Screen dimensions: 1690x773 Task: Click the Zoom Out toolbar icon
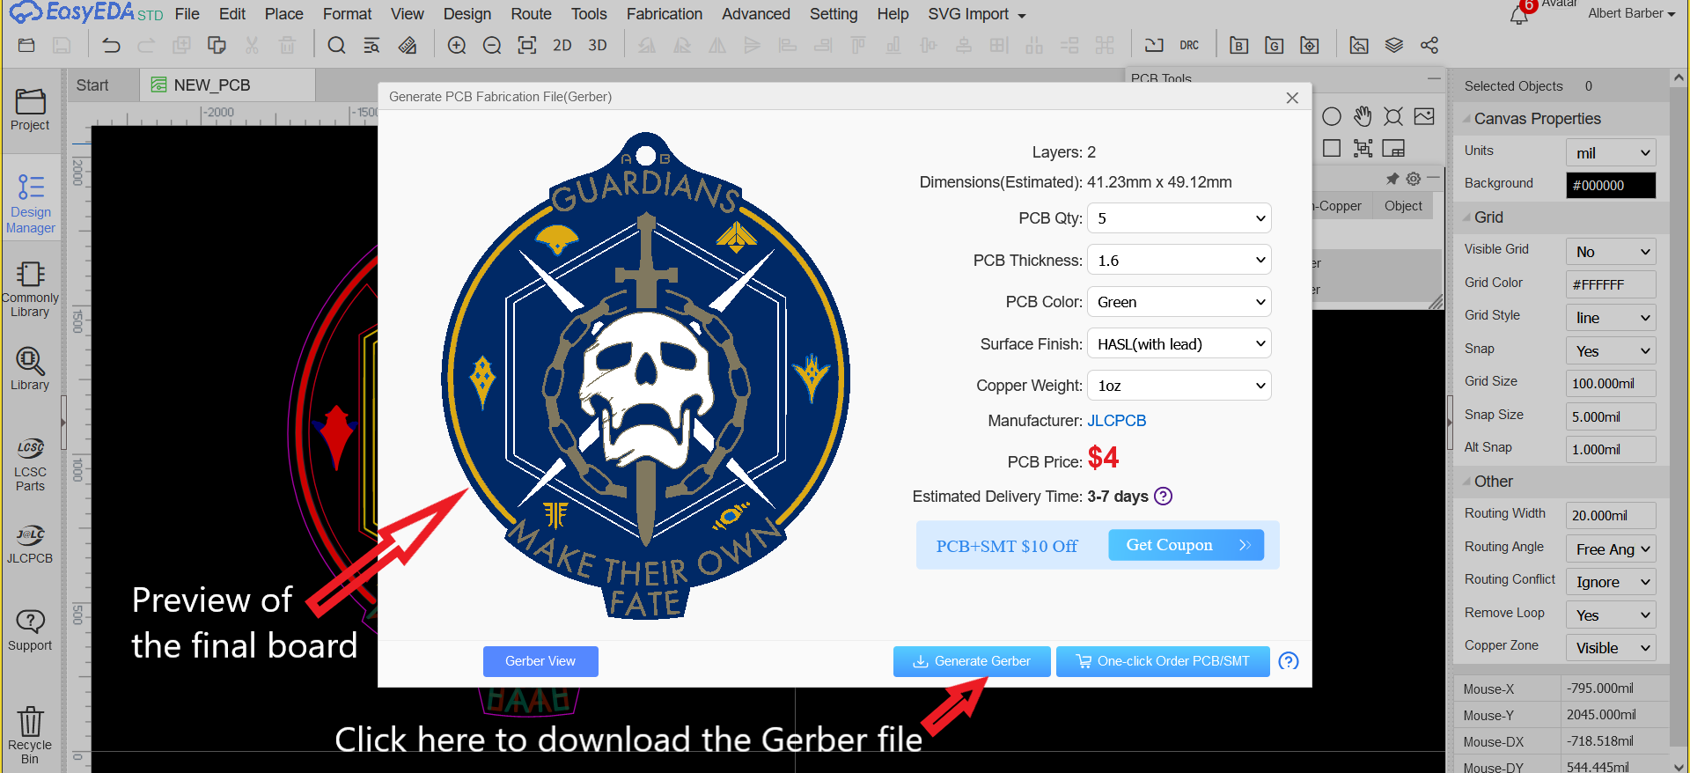tap(492, 46)
